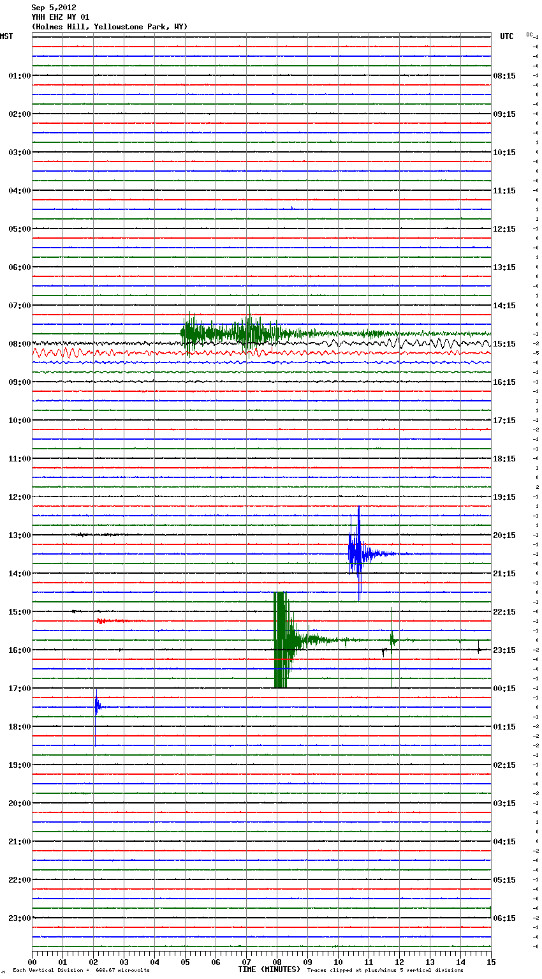The image size is (542, 979).
Task: Click the UTC '13:15' time label
Action: click(504, 267)
